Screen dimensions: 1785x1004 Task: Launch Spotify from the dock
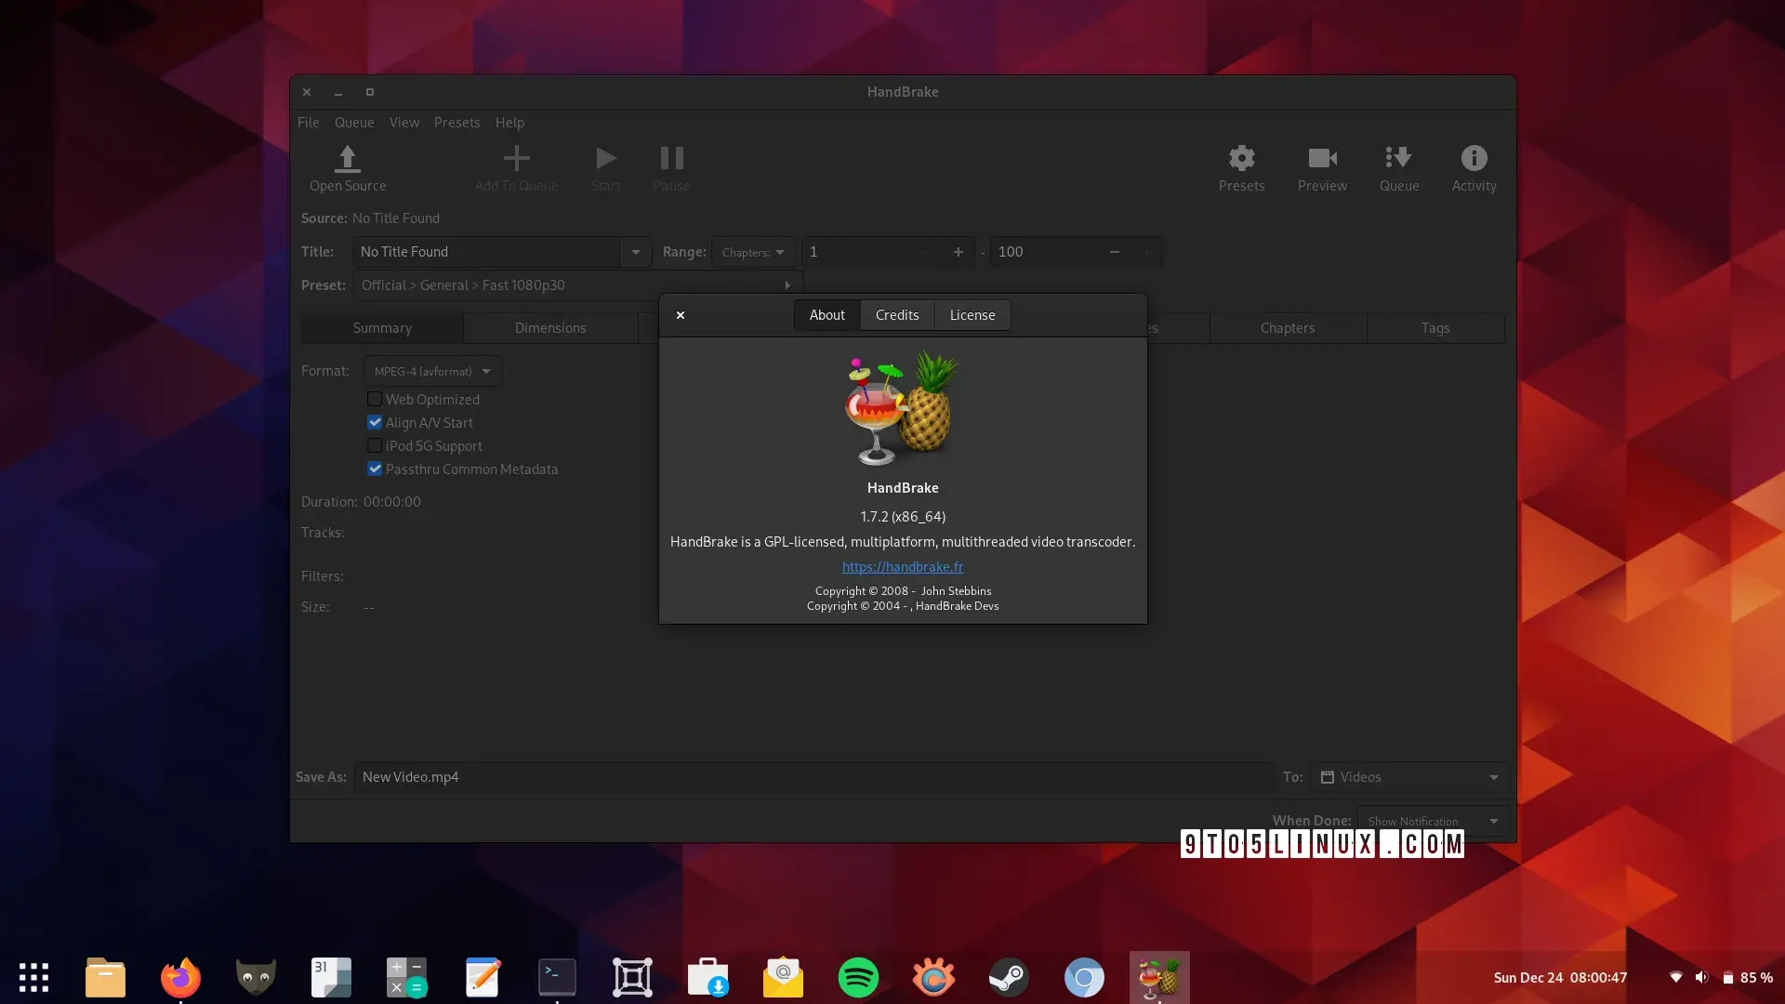pos(858,977)
